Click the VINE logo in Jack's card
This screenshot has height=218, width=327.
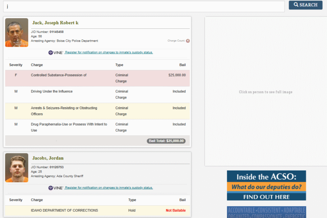(56, 53)
